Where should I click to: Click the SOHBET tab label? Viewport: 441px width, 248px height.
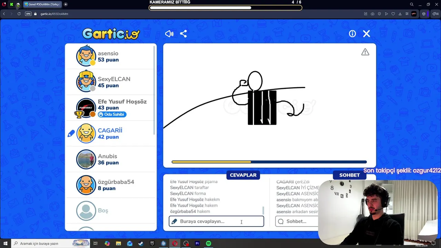click(349, 175)
